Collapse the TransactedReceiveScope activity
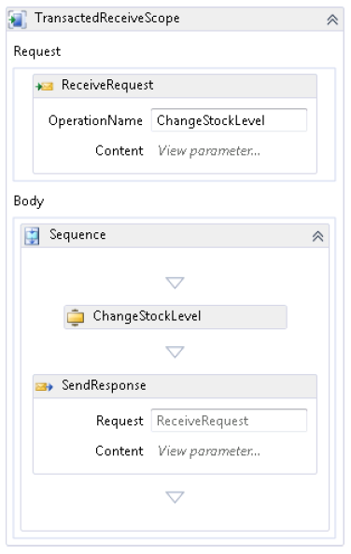The width and height of the screenshot is (351, 554). (x=332, y=20)
